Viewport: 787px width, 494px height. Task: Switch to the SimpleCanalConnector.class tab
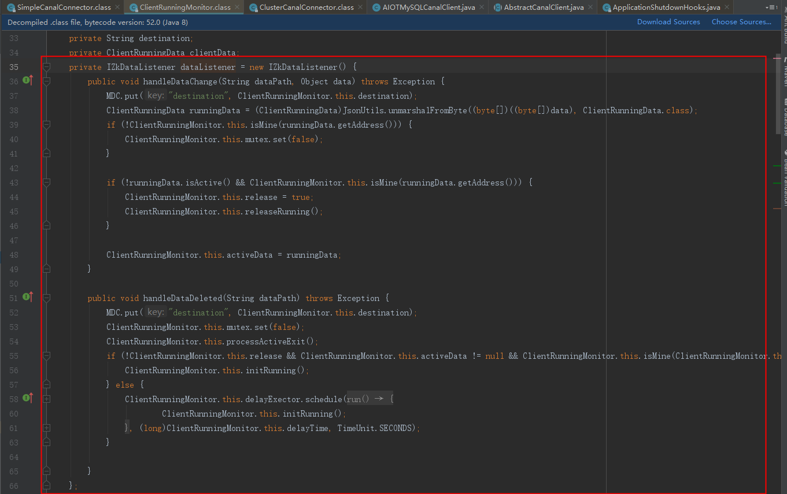64,8
